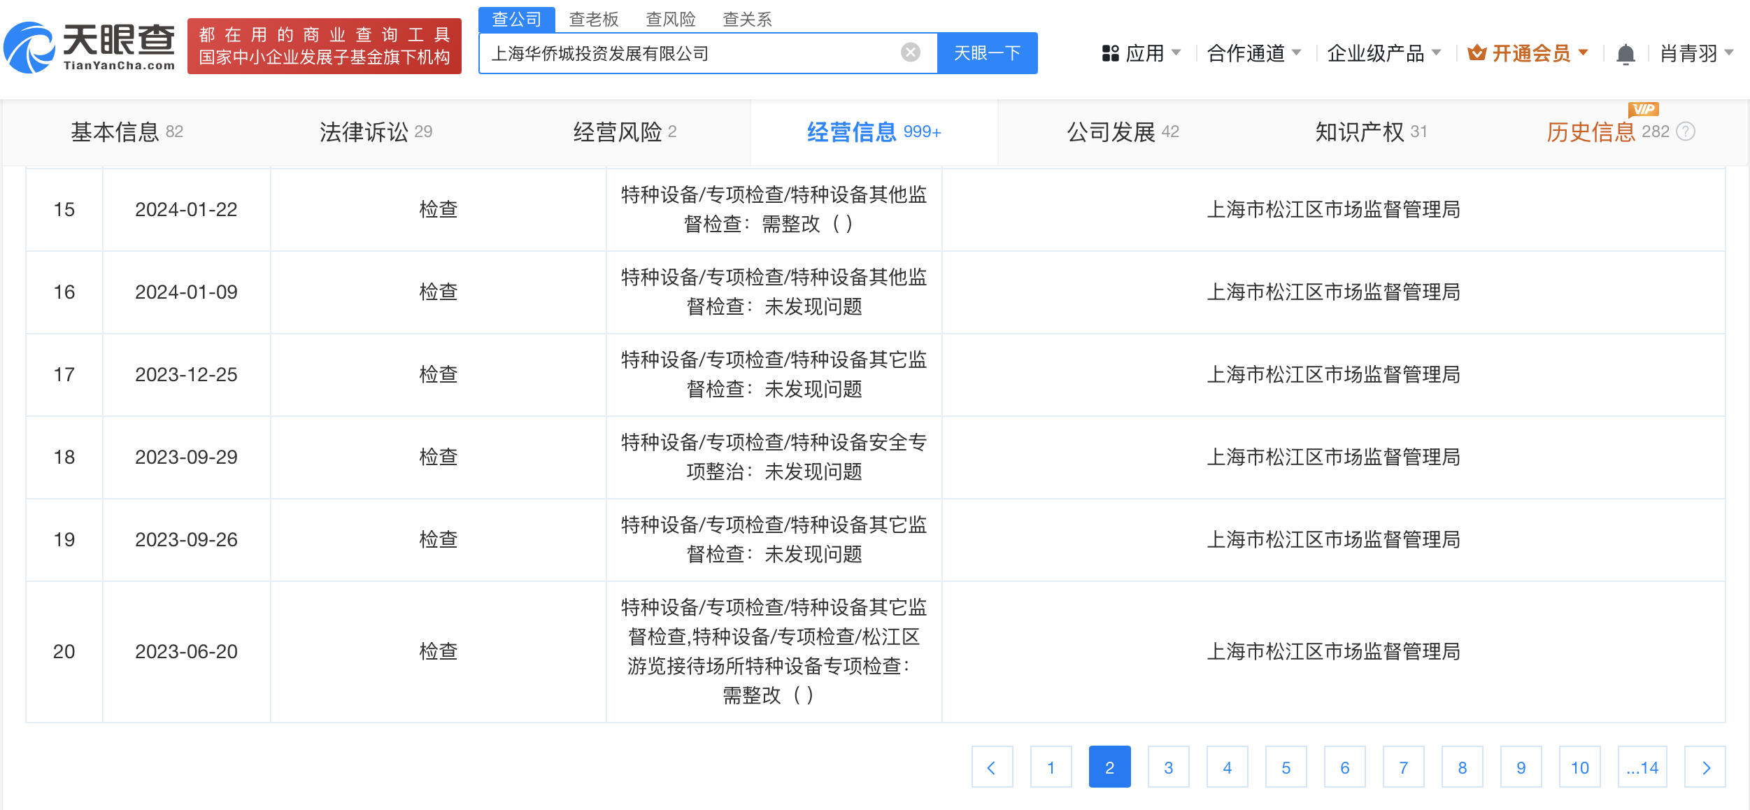Click row 20 authority 上海市松江区市场监督管理局
The height and width of the screenshot is (810, 1750).
tap(1333, 651)
